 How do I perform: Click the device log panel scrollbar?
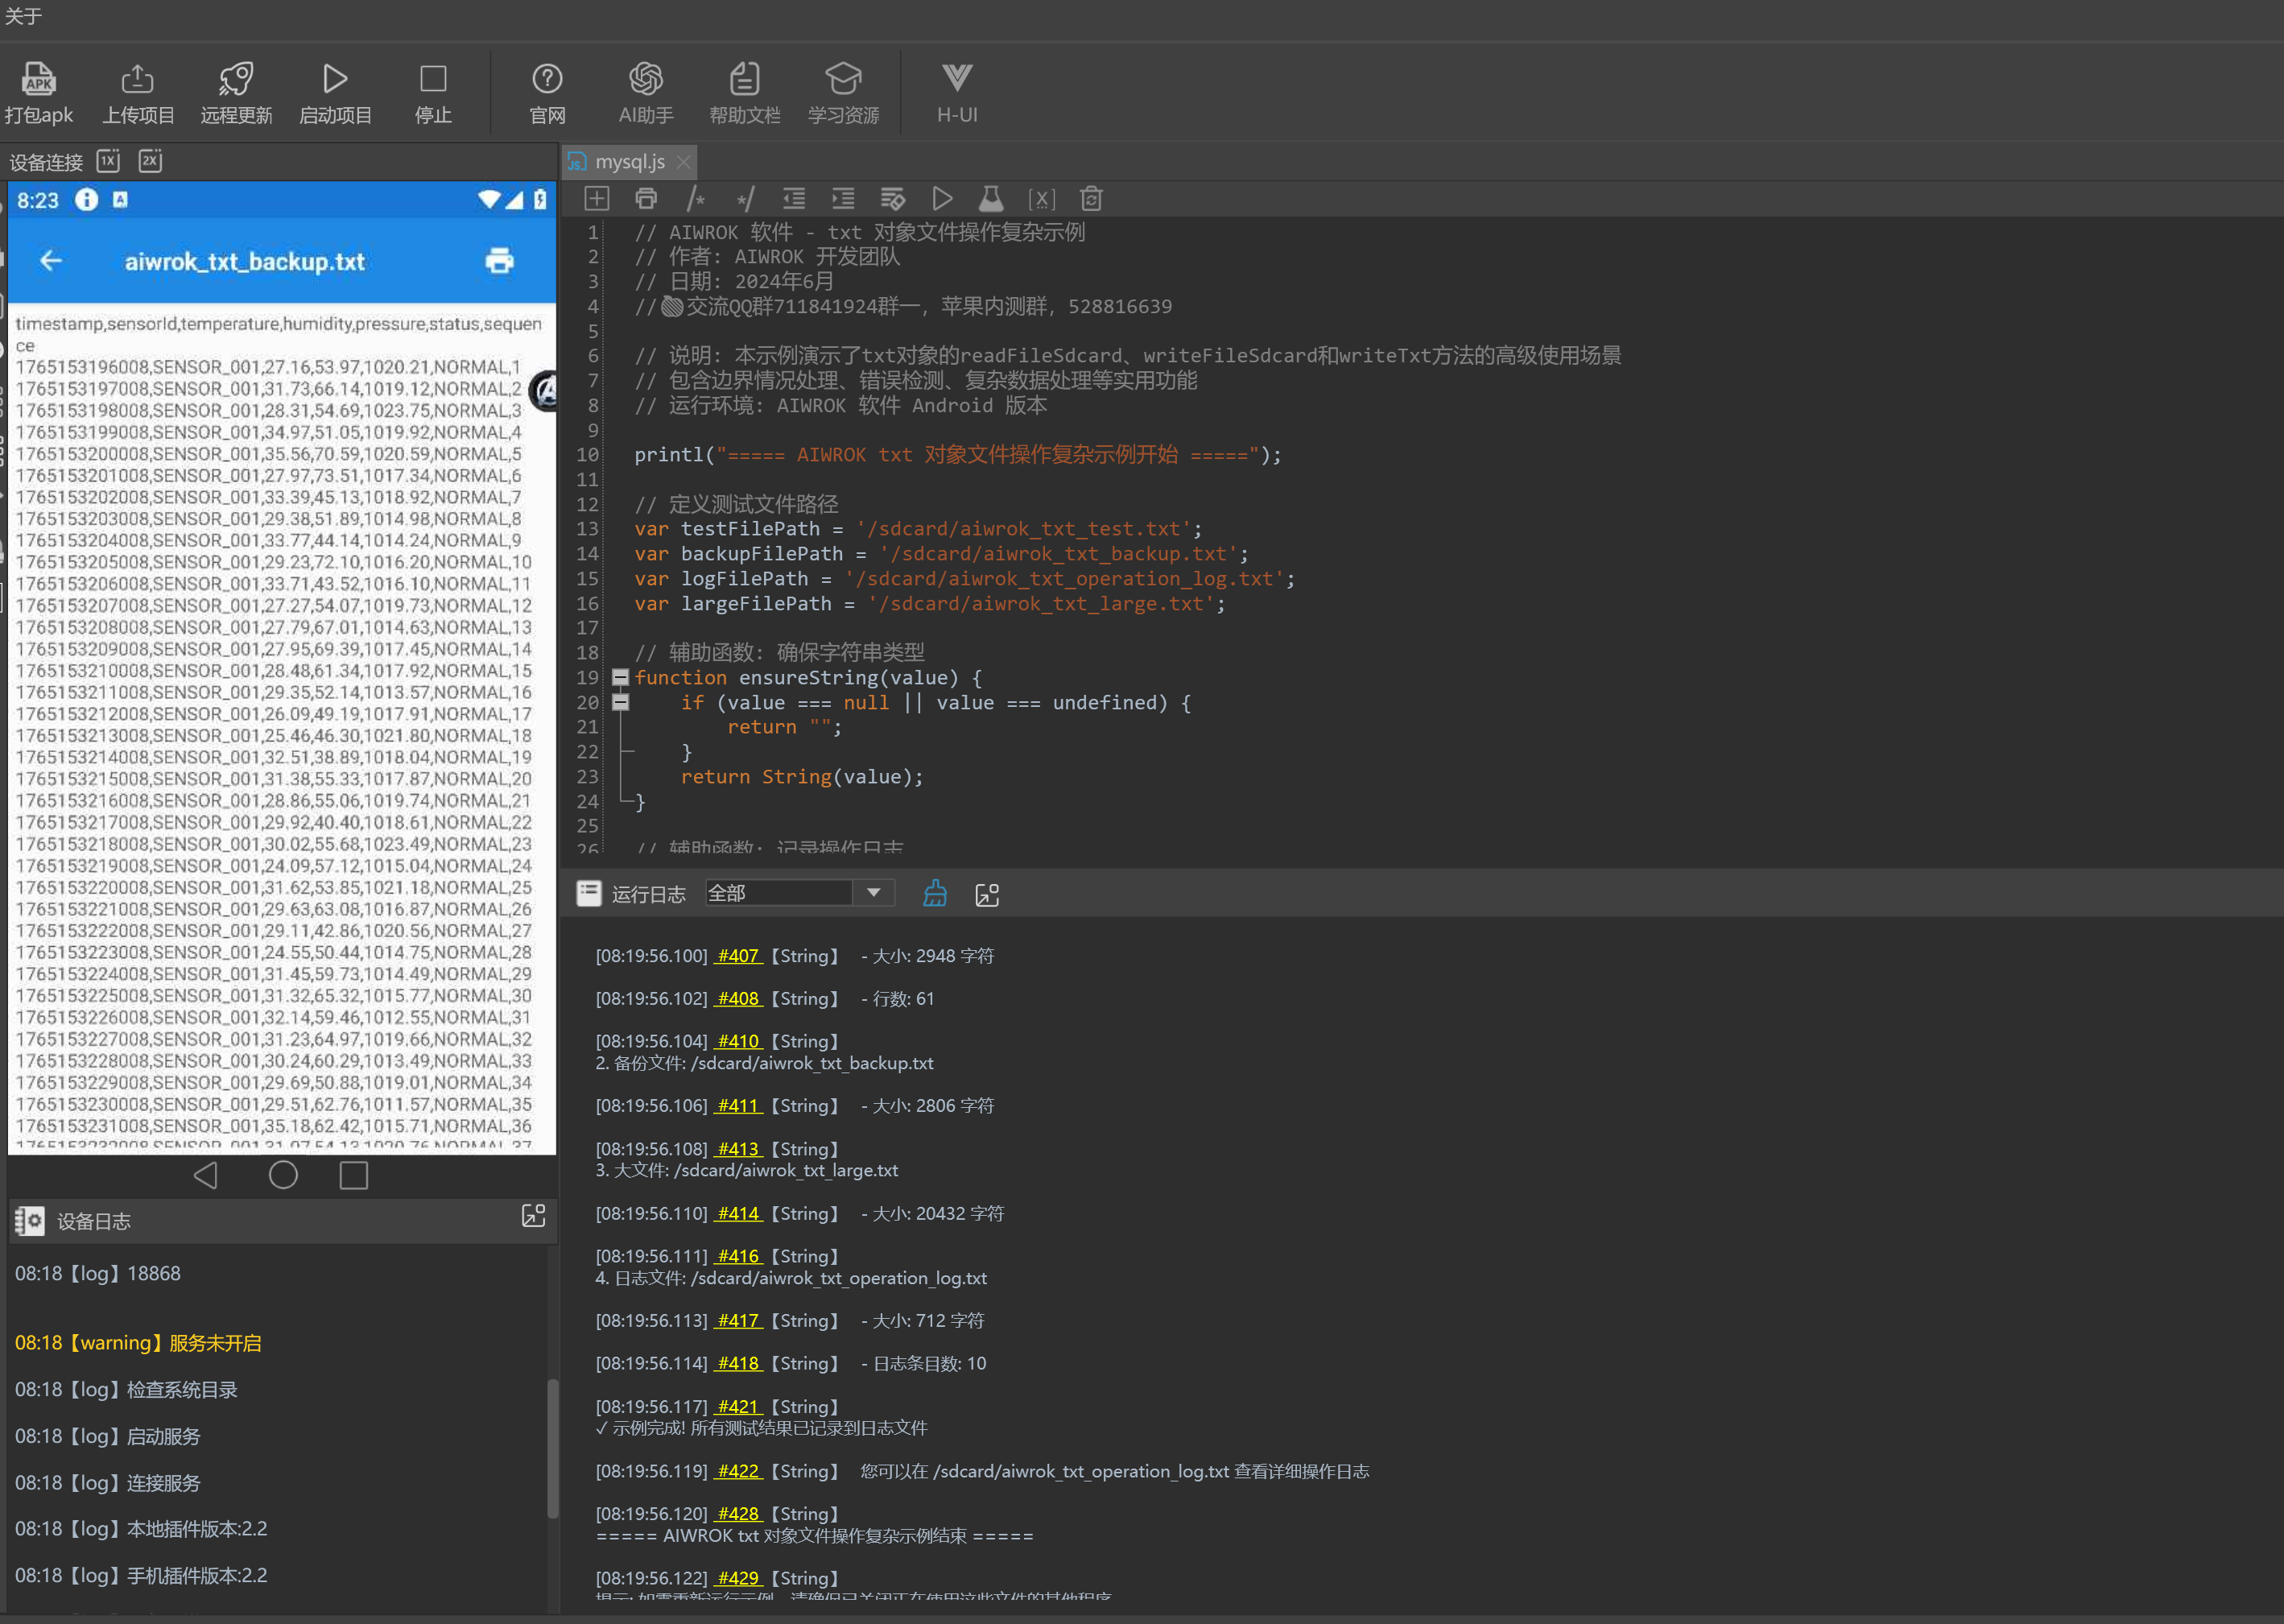click(552, 1448)
